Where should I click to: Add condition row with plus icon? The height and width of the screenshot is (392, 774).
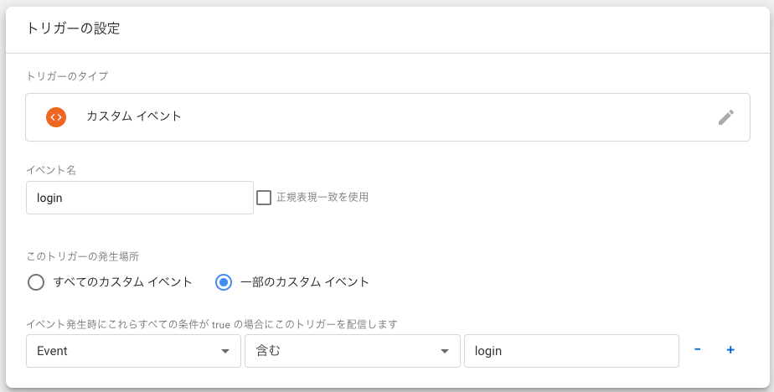pyautogui.click(x=730, y=350)
